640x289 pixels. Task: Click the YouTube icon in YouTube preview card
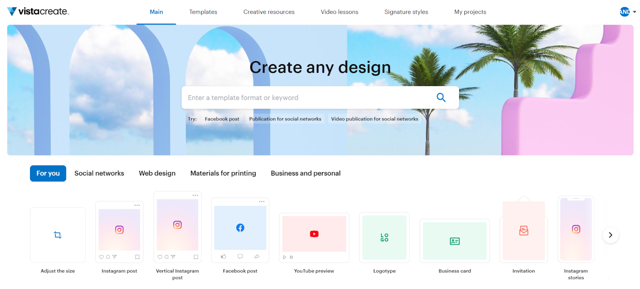pos(314,234)
